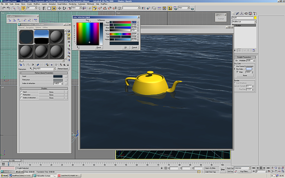Screen dimensions: 285x178
Task: Open the named selection sets dropdown
Action: pos(132,8)
